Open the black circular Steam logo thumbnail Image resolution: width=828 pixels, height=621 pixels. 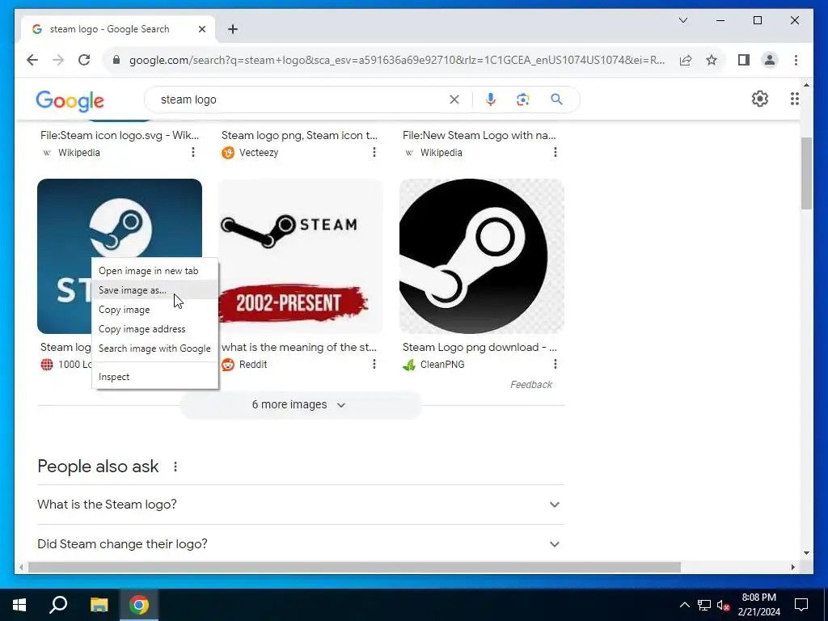(x=482, y=256)
